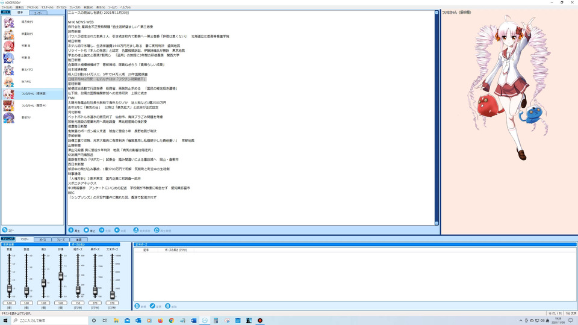The height and width of the screenshot is (325, 578).
Task: Open the ファイル menu
Action: click(x=7, y=7)
